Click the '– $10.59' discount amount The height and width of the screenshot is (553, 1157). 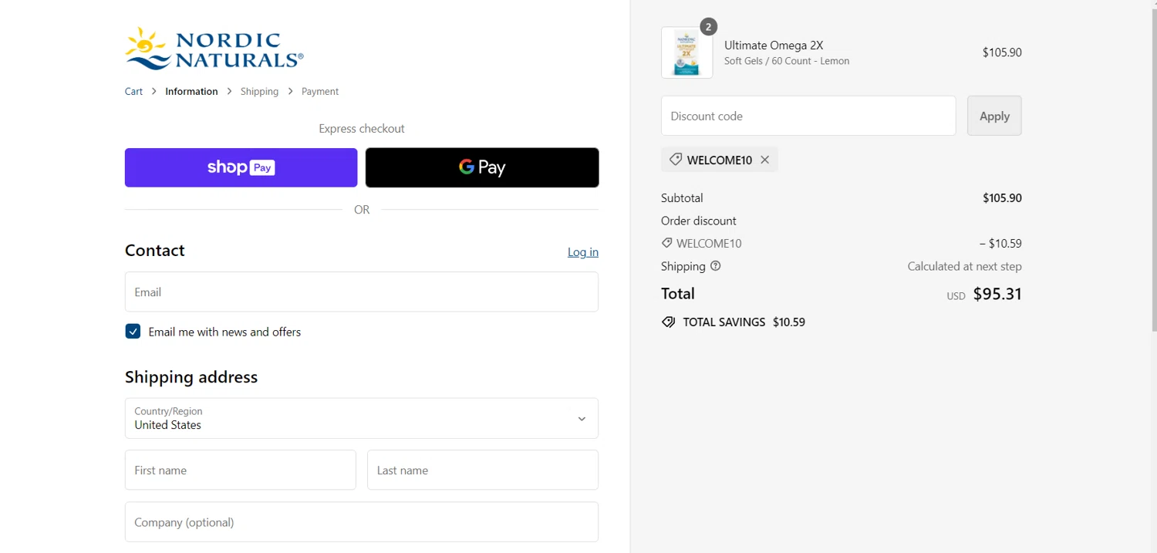click(1000, 244)
